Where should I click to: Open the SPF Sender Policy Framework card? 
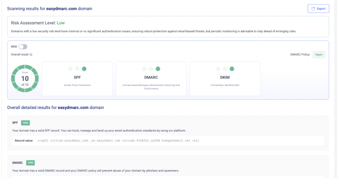point(77,79)
